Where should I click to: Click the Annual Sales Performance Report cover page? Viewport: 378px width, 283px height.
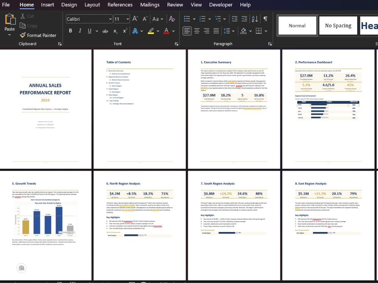(x=45, y=109)
